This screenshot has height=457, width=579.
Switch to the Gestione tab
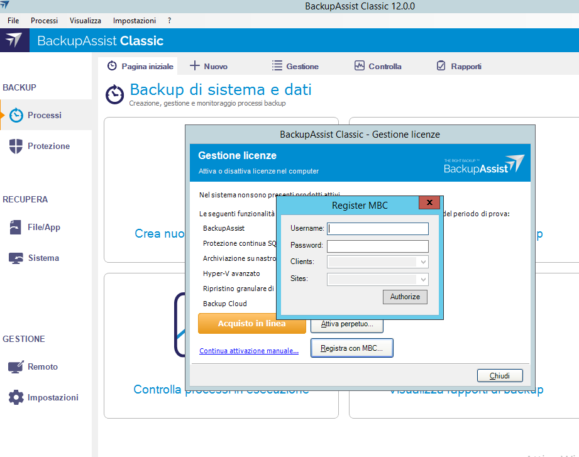(x=295, y=66)
